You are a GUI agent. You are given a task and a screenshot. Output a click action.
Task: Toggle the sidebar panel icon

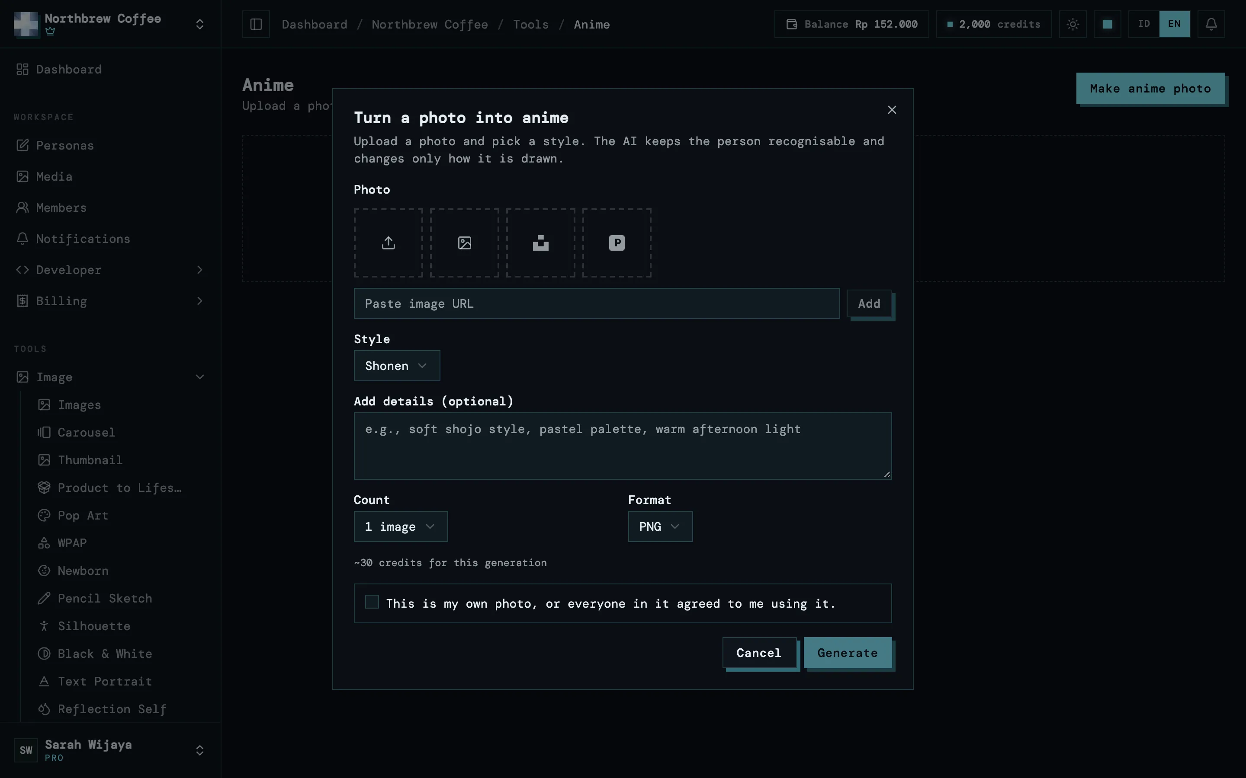click(x=256, y=24)
